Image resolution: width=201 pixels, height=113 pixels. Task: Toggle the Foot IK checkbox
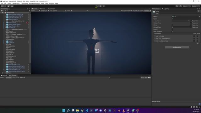[x=172, y=29]
